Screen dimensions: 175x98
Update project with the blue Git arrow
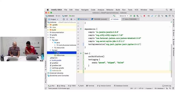[x=152, y=16]
